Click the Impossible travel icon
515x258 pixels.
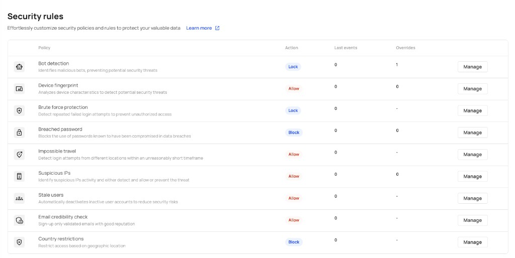tap(20, 155)
